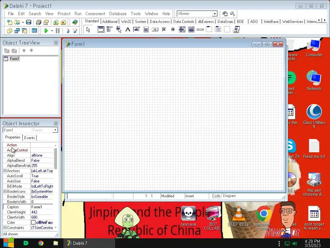Select the Frames component in palette
Screen dimensions: 330x248
(x=101, y=29)
